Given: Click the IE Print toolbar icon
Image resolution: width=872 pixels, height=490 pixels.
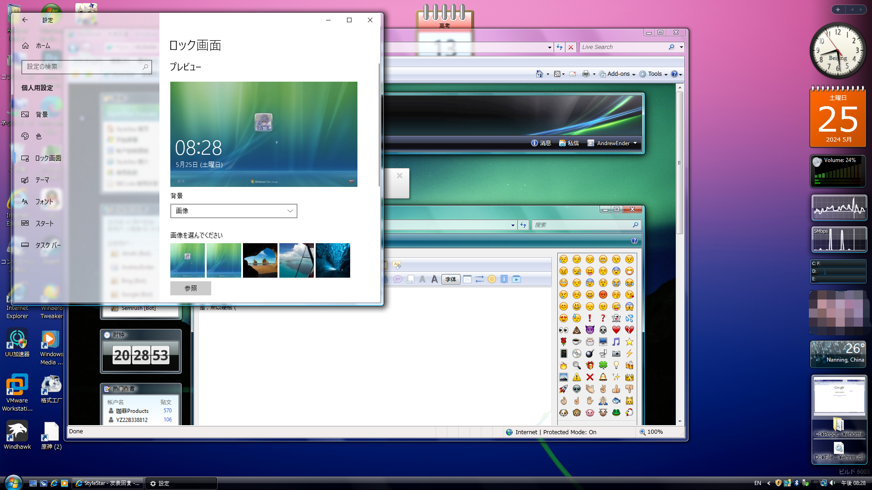Looking at the screenshot, I should click(586, 74).
